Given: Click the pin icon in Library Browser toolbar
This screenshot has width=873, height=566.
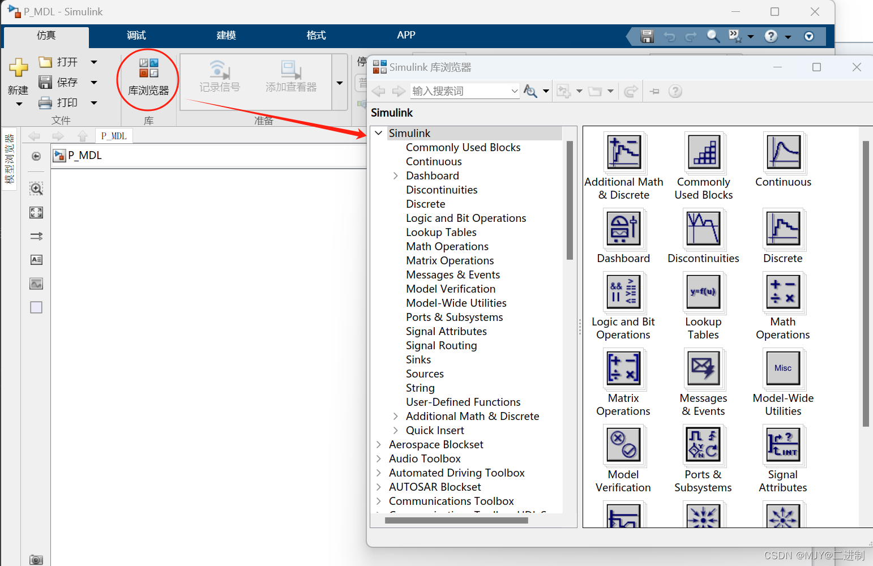Looking at the screenshot, I should click(654, 91).
